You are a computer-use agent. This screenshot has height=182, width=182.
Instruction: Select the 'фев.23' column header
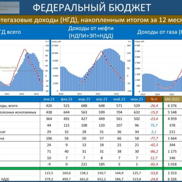click(66, 99)
